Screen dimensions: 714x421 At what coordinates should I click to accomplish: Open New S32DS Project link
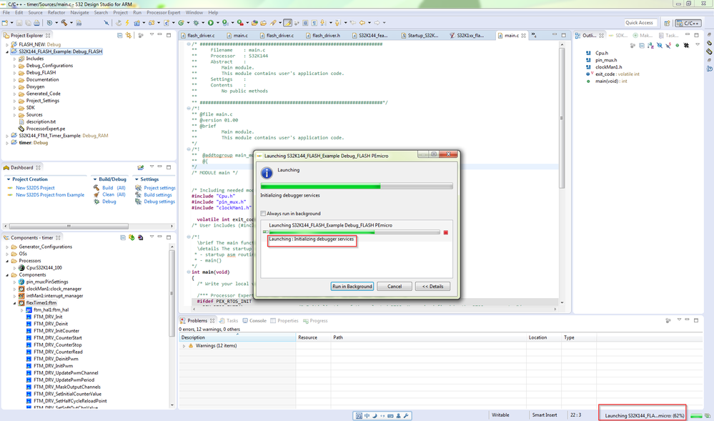tap(35, 188)
